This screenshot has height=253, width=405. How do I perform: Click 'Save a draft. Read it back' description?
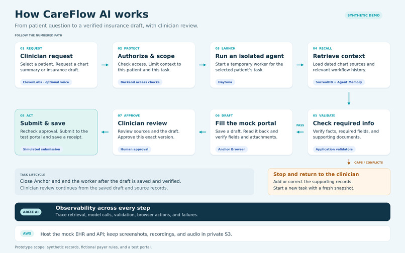pyautogui.click(x=247, y=134)
